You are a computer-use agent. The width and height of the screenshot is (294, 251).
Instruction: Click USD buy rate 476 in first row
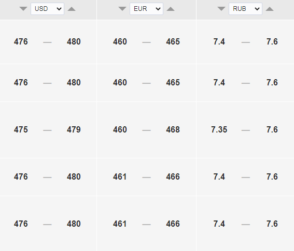coord(21,41)
